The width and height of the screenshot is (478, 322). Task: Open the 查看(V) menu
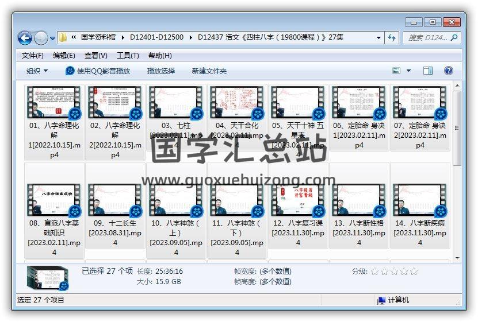coord(95,56)
